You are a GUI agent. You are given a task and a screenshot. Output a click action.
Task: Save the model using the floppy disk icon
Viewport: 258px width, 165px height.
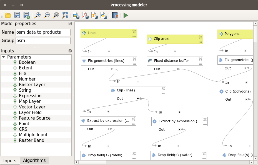[x=17, y=15]
